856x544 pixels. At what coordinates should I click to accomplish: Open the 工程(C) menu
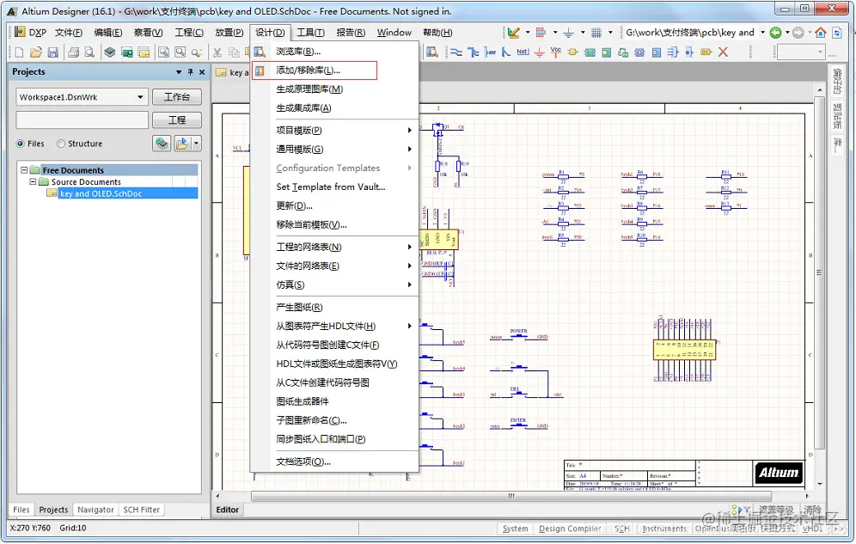189,33
